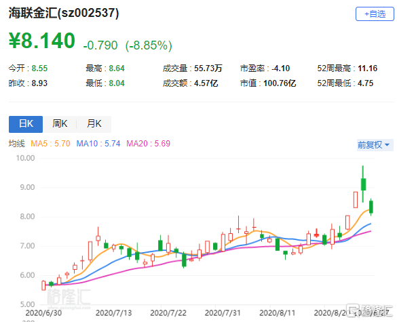Switch to the 周K weekly chart tab
This screenshot has width=397, height=322.
click(60, 124)
